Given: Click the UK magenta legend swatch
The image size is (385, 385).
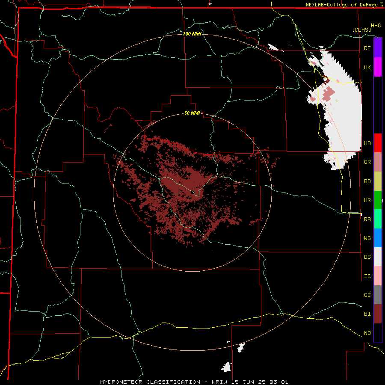Looking at the screenshot, I should pos(378,67).
